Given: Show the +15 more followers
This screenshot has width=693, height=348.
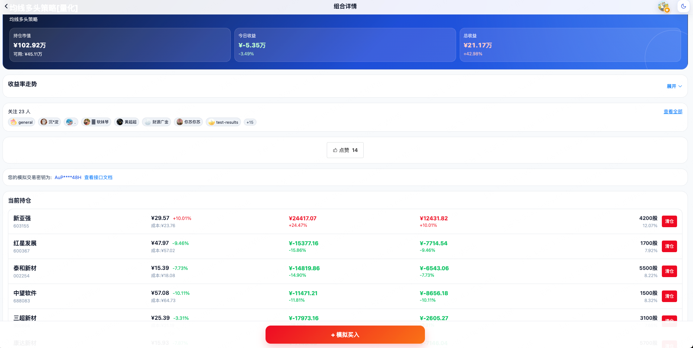Looking at the screenshot, I should pos(250,122).
